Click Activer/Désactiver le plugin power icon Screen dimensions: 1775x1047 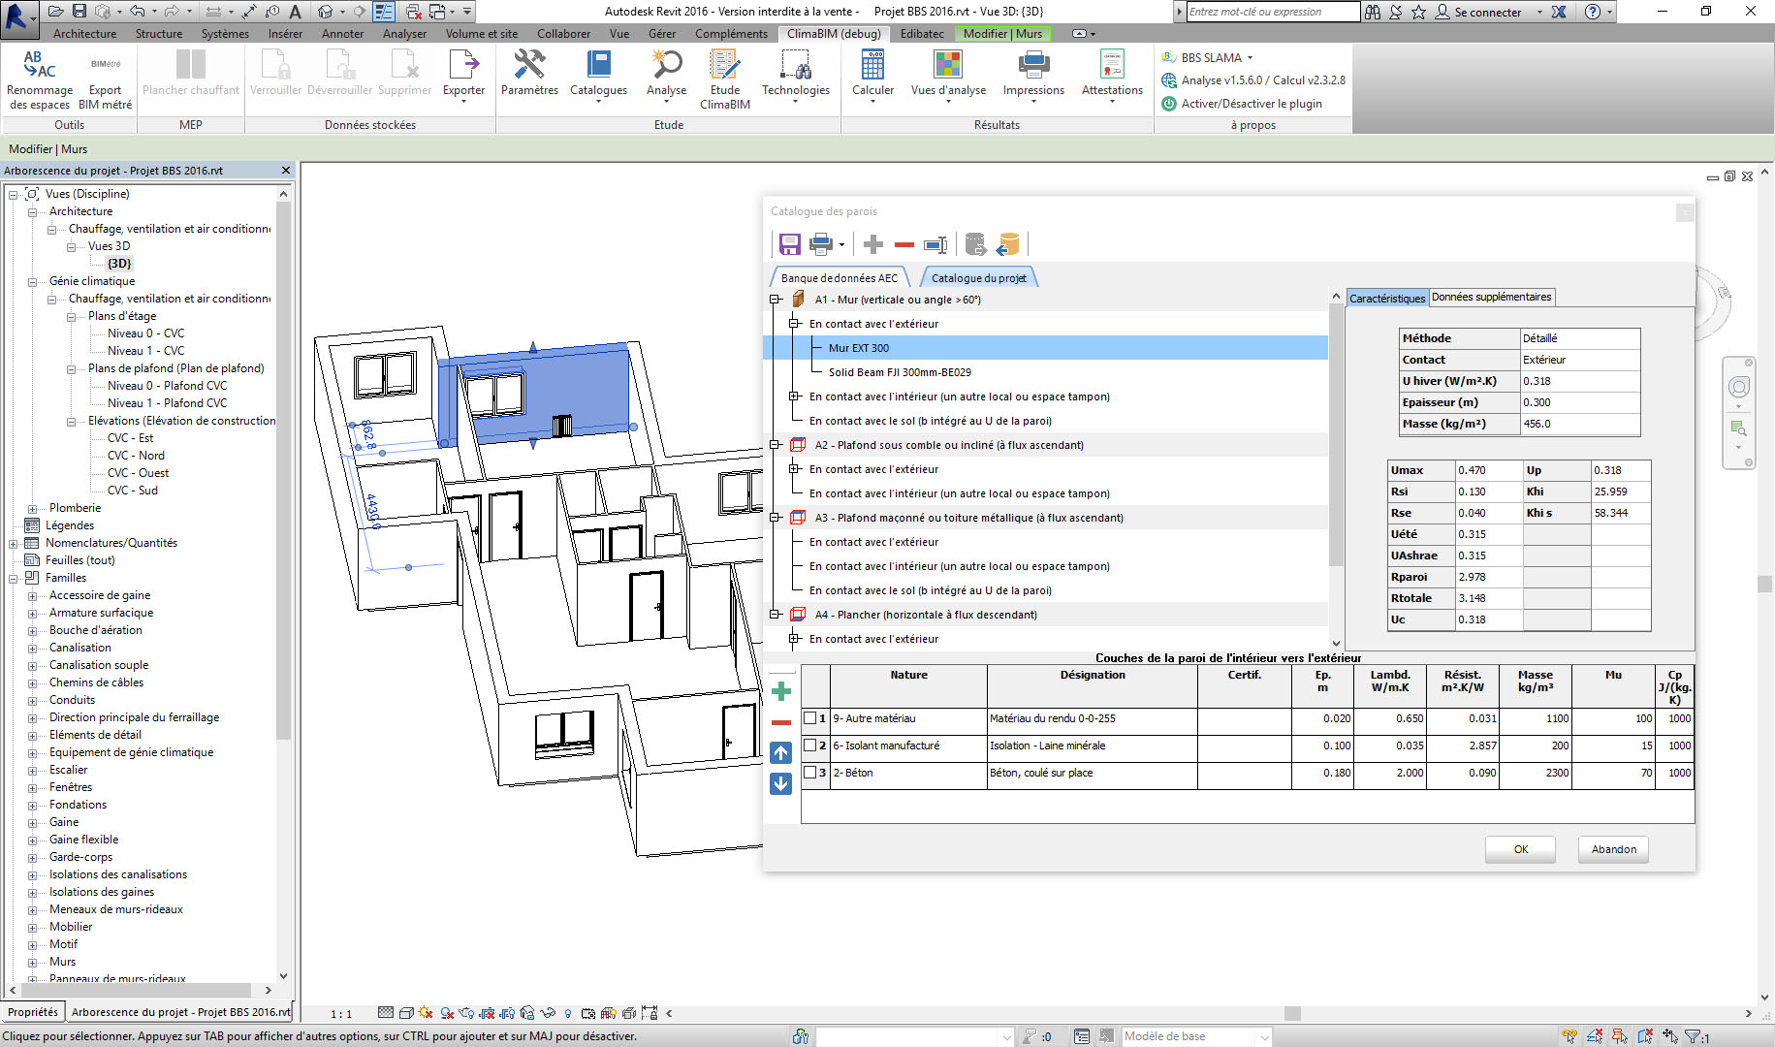(1169, 104)
